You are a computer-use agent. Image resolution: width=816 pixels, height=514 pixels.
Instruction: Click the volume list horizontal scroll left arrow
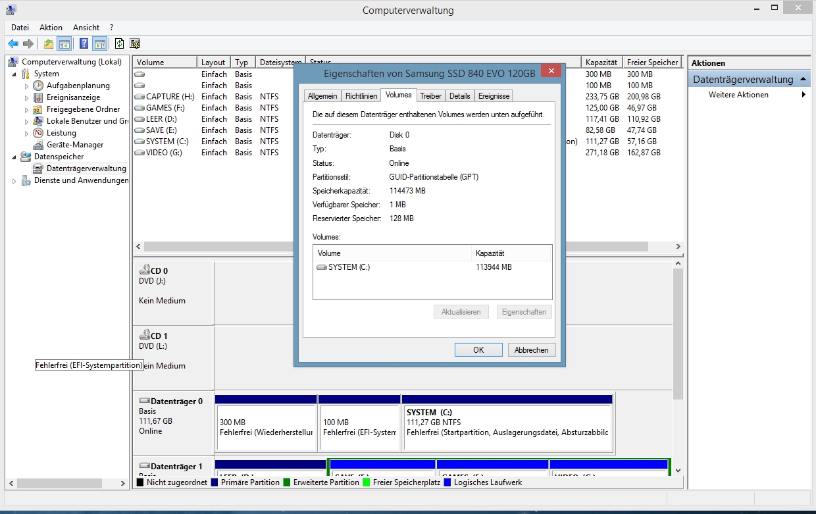pos(138,246)
